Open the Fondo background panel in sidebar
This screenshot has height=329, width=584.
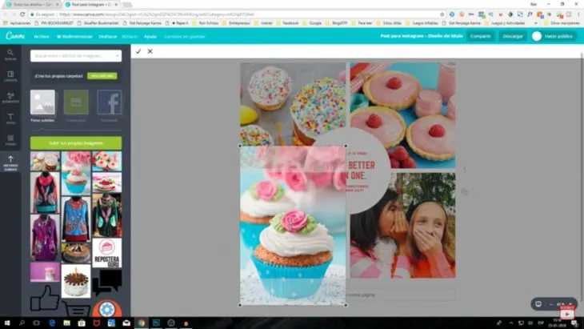click(x=10, y=140)
